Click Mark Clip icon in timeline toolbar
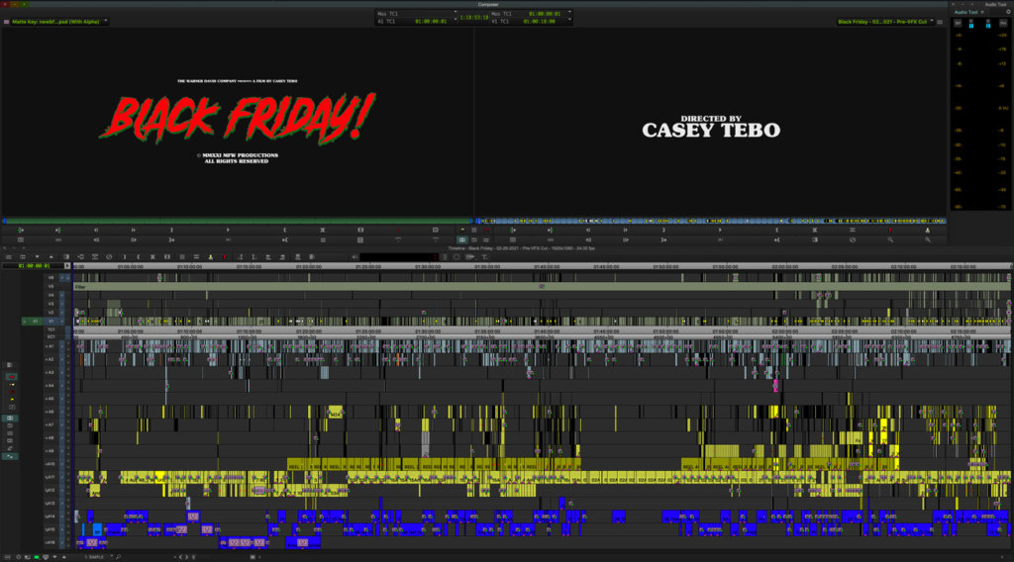 tap(152, 257)
